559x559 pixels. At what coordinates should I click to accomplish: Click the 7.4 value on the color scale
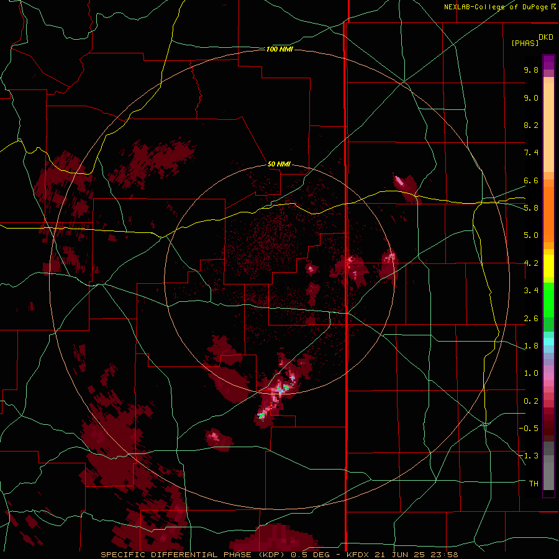[531, 153]
